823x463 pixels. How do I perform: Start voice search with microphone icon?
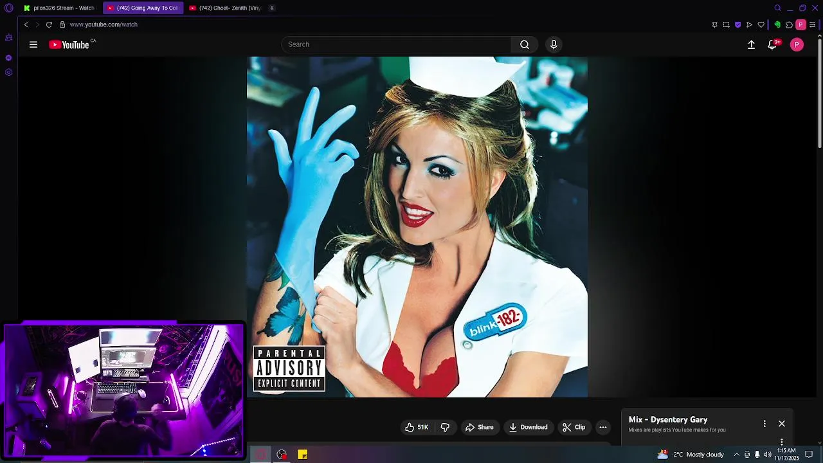(x=554, y=44)
